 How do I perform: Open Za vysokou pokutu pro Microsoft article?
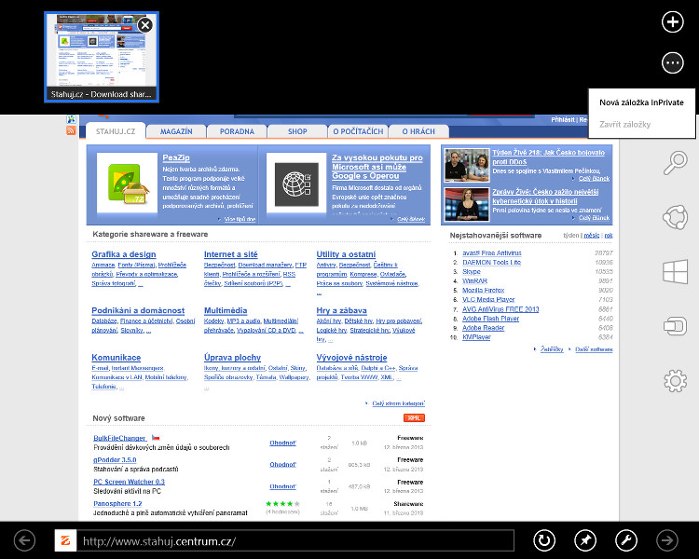pos(377,167)
